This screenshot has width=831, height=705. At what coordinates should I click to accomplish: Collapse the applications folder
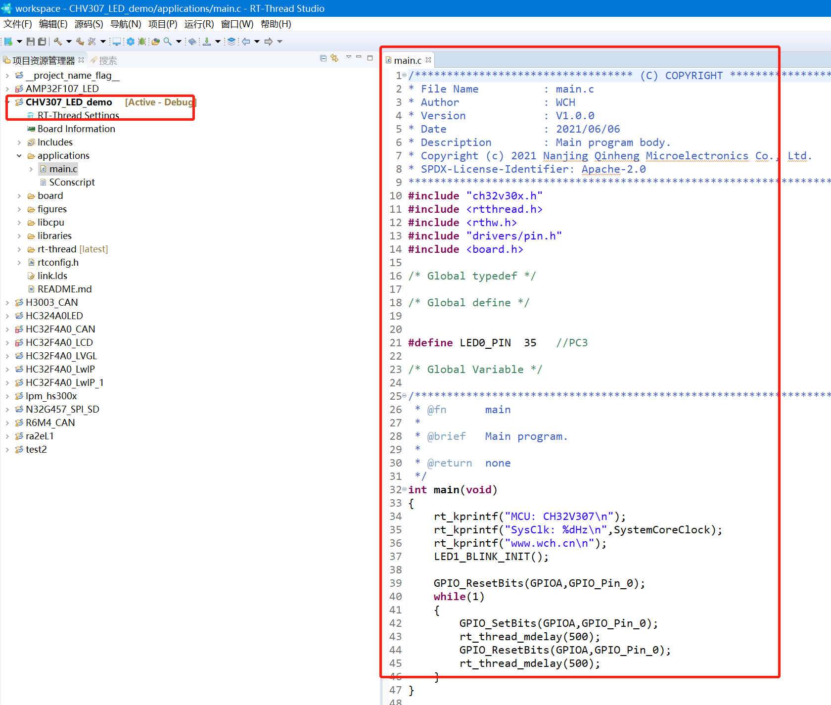[x=19, y=156]
